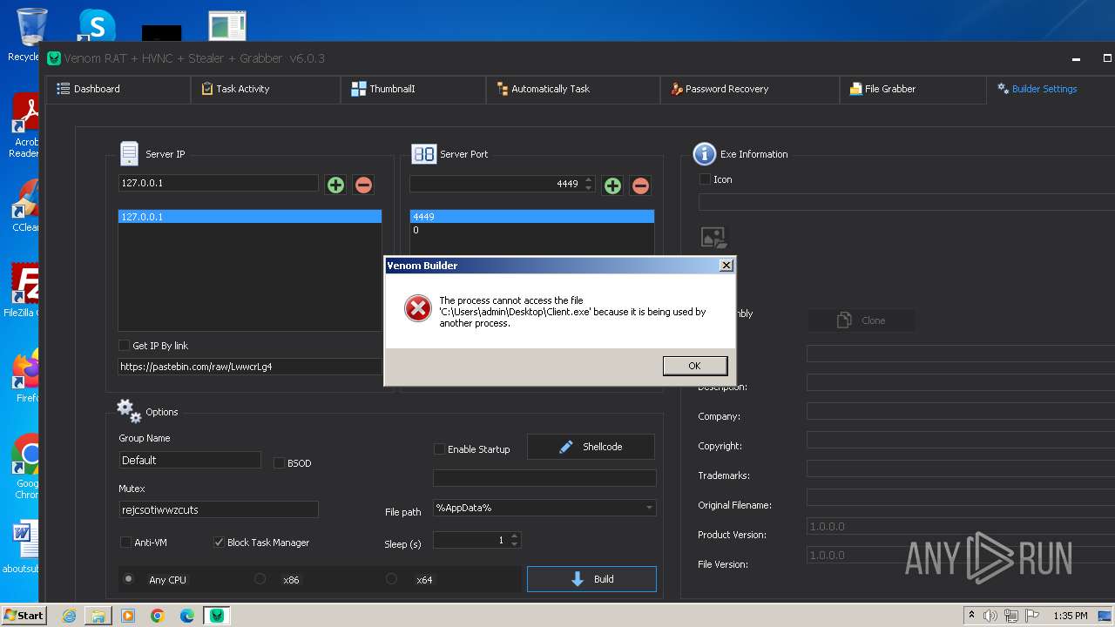Image resolution: width=1115 pixels, height=627 pixels.
Task: Open the Password Recovery tab
Action: (750, 89)
